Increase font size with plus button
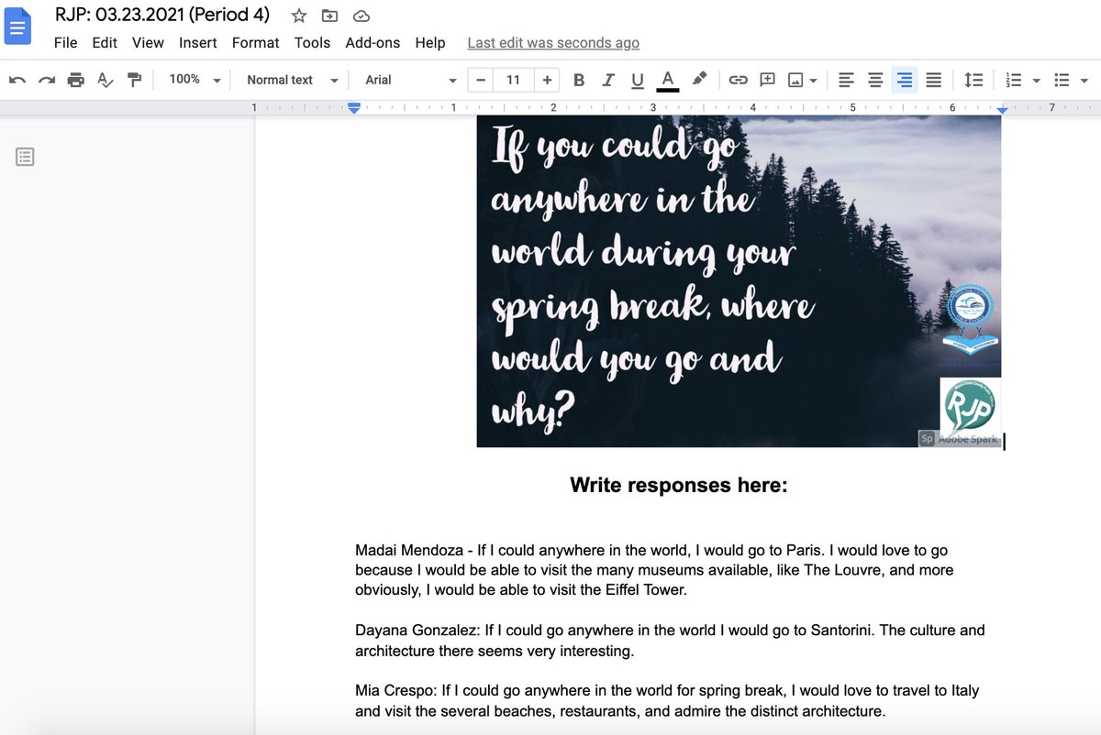The image size is (1101, 735). pos(547,81)
